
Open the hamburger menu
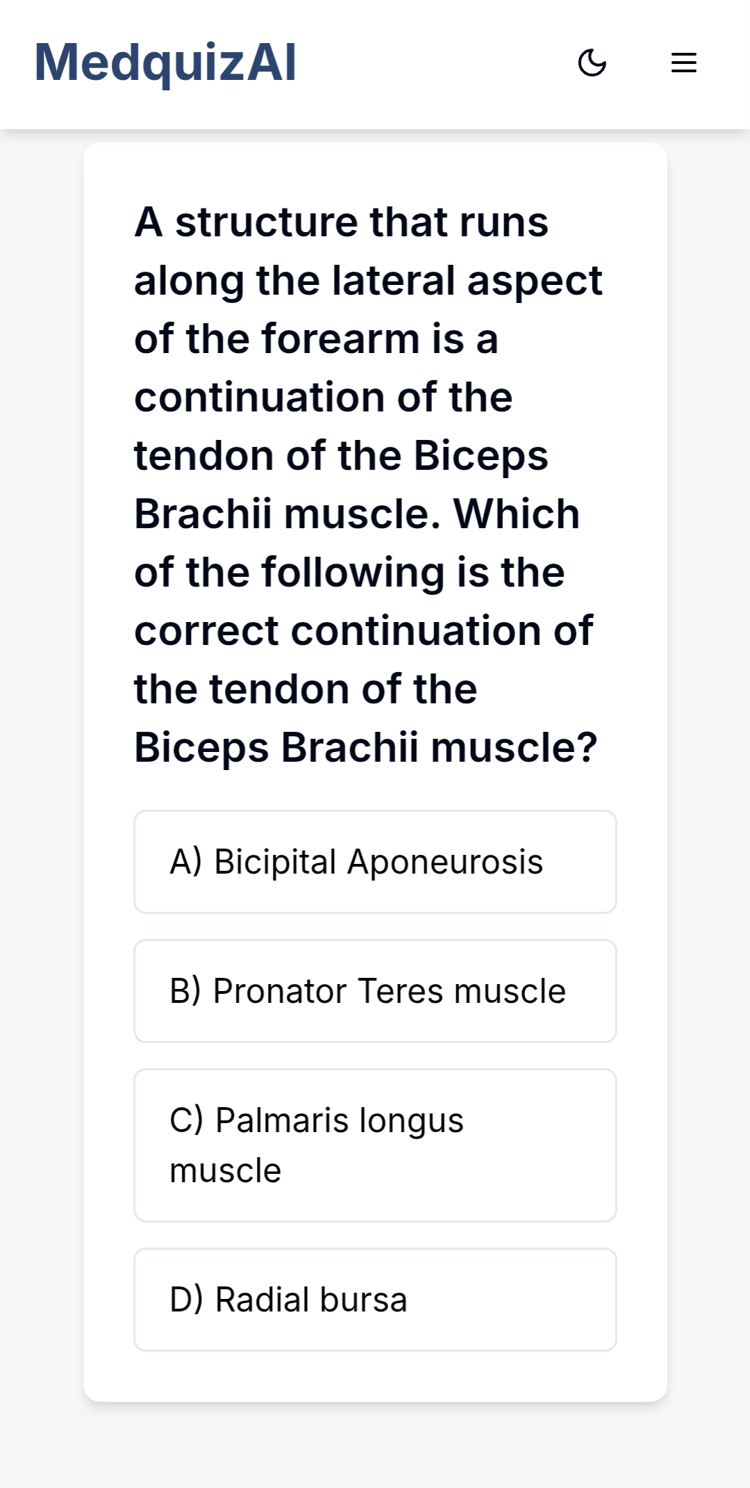tap(684, 63)
